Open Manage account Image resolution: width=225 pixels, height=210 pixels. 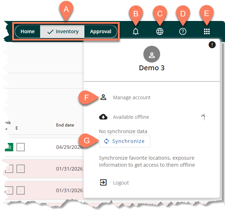pos(132,97)
